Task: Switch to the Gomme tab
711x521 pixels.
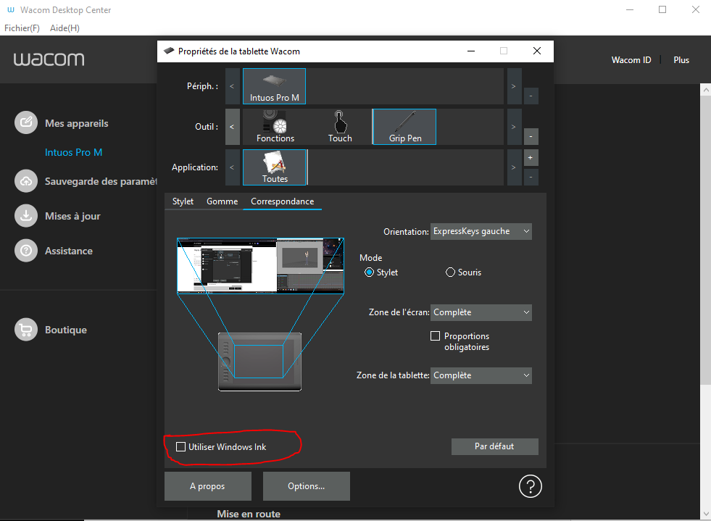Action: [x=222, y=201]
